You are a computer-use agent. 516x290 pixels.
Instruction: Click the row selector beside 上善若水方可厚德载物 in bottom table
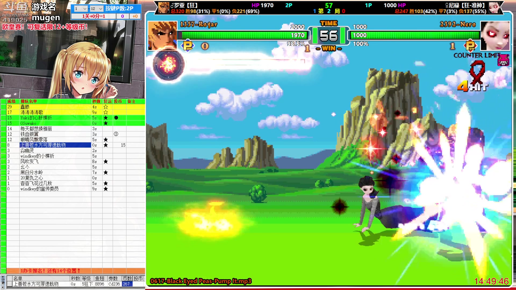tap(10, 284)
